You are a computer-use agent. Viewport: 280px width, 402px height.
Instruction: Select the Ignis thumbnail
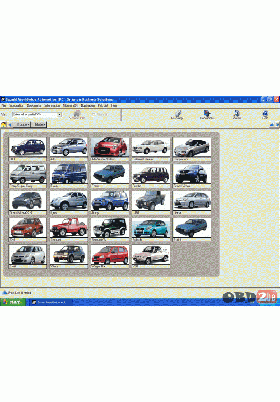tap(69, 203)
